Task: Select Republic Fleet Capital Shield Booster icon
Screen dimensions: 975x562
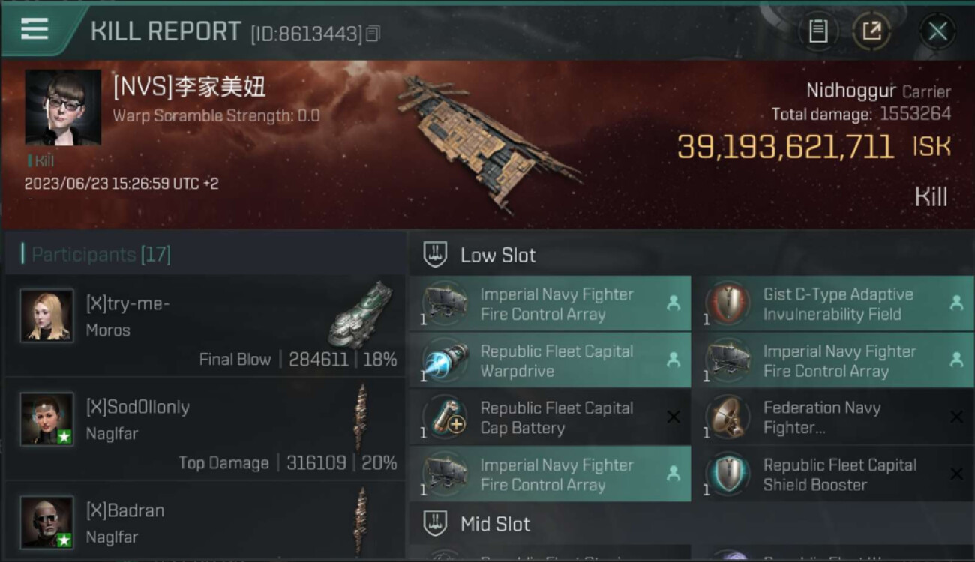Action: tap(727, 474)
